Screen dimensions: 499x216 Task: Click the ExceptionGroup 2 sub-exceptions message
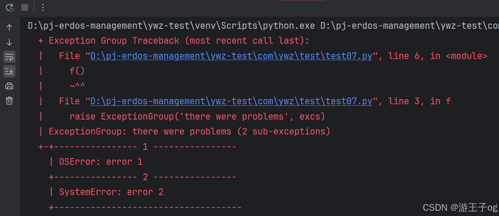(x=190, y=132)
